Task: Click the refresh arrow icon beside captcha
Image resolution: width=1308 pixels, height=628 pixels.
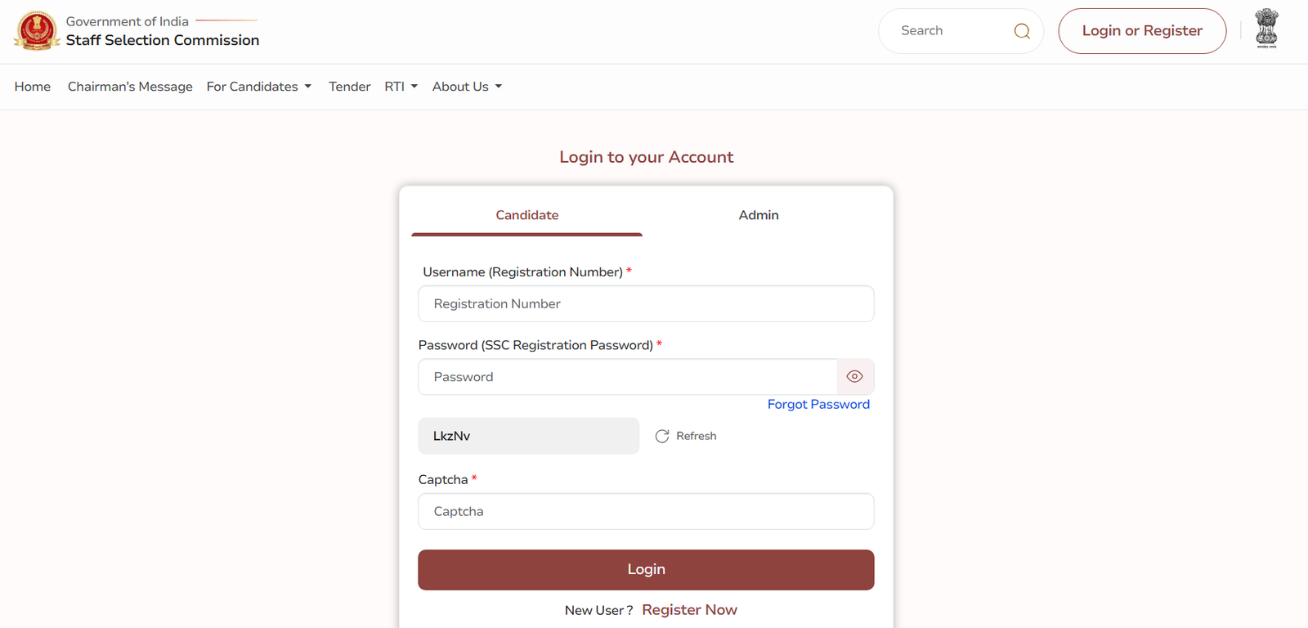Action: coord(661,436)
